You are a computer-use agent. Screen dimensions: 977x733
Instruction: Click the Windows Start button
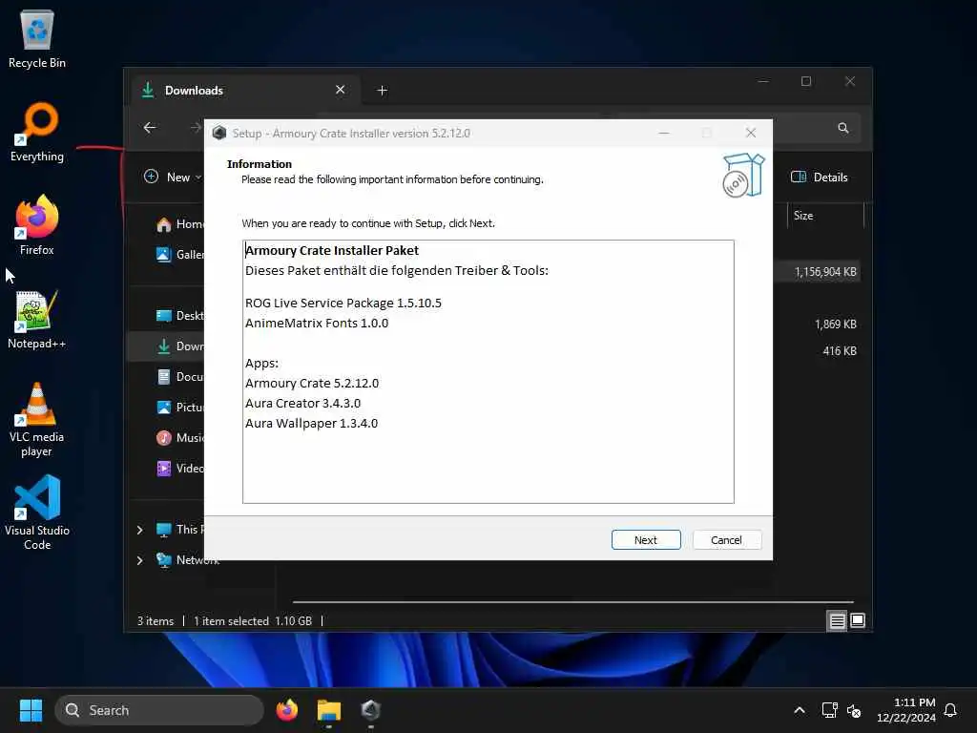[x=31, y=710]
